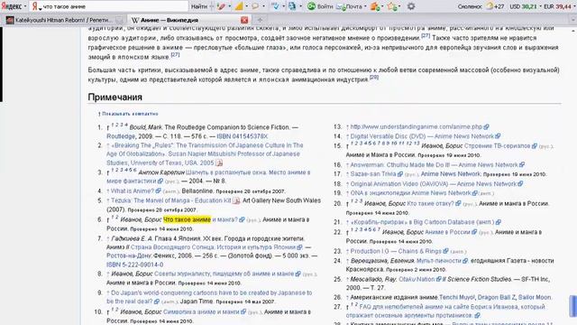Click USD 30,21 exchange rate
The height and width of the screenshot is (325, 577).
click(x=523, y=6)
